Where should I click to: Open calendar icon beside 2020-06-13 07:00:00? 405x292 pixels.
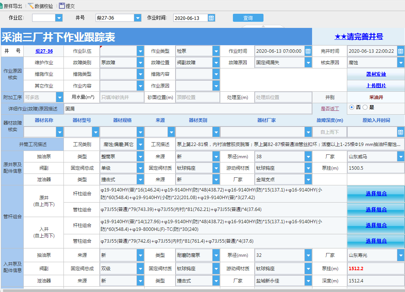(x=308, y=51)
